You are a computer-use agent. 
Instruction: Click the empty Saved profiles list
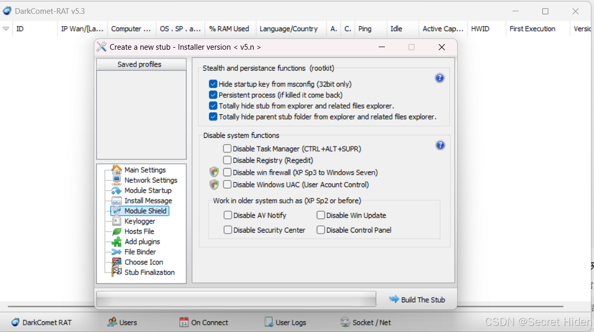[141, 115]
